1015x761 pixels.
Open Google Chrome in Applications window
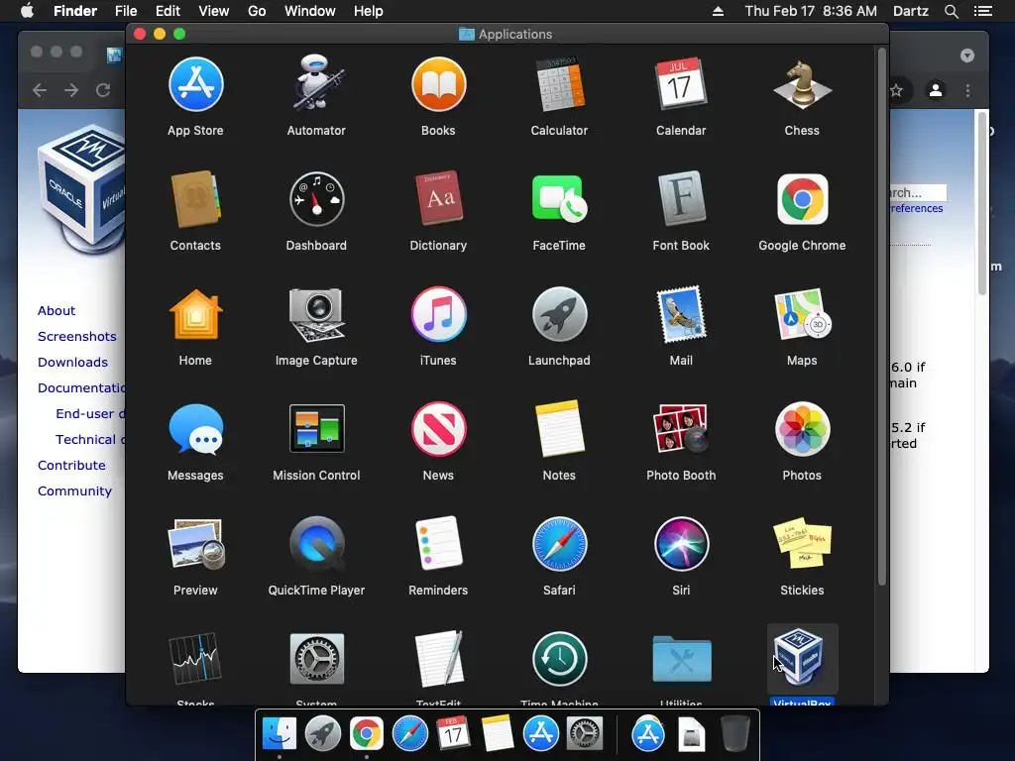802,199
